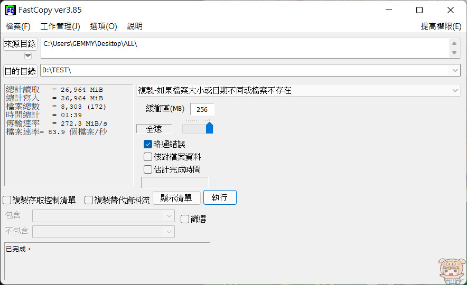Click the FastCopy app icon in title bar
This screenshot has width=467, height=285.
11,10
